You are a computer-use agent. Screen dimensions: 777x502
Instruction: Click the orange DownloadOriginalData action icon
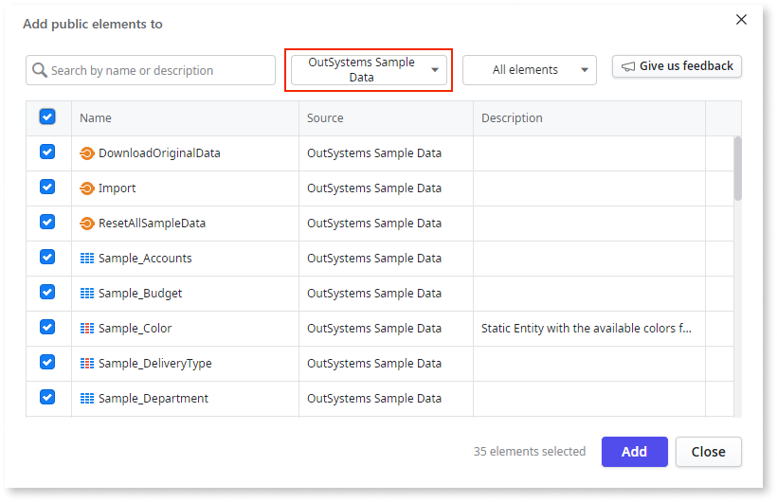[x=87, y=153]
